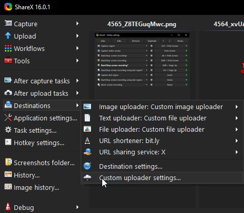The image size is (244, 213).
Task: Click the Image history icon
Action: [8, 187]
